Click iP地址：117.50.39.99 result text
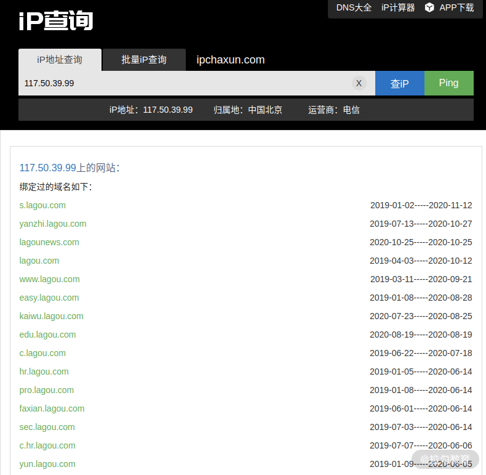This screenshot has width=486, height=475. 151,110
